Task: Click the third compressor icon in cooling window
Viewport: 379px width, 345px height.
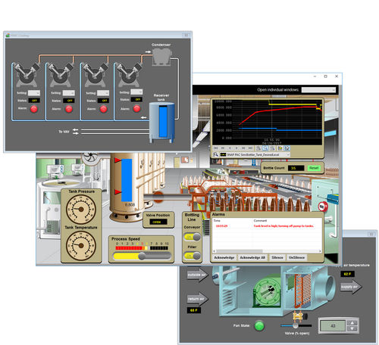Action: coord(96,75)
